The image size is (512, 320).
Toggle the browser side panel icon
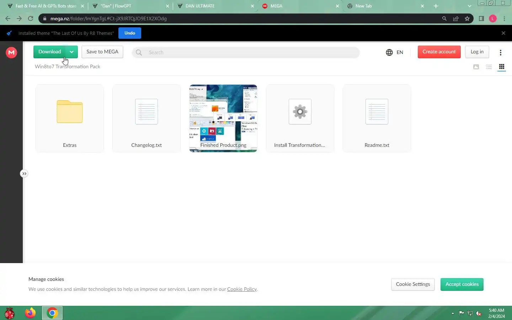(x=481, y=18)
